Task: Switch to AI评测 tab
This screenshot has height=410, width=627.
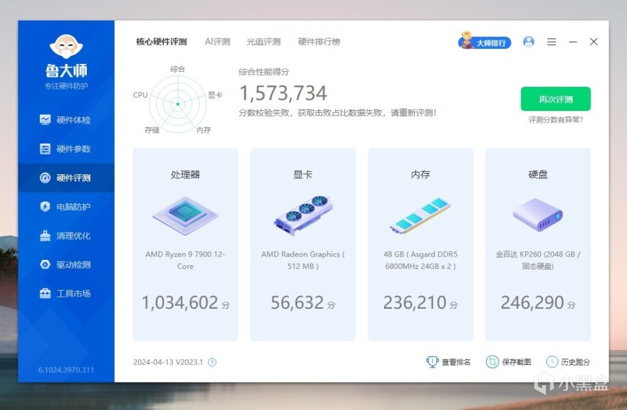Action: pyautogui.click(x=217, y=42)
